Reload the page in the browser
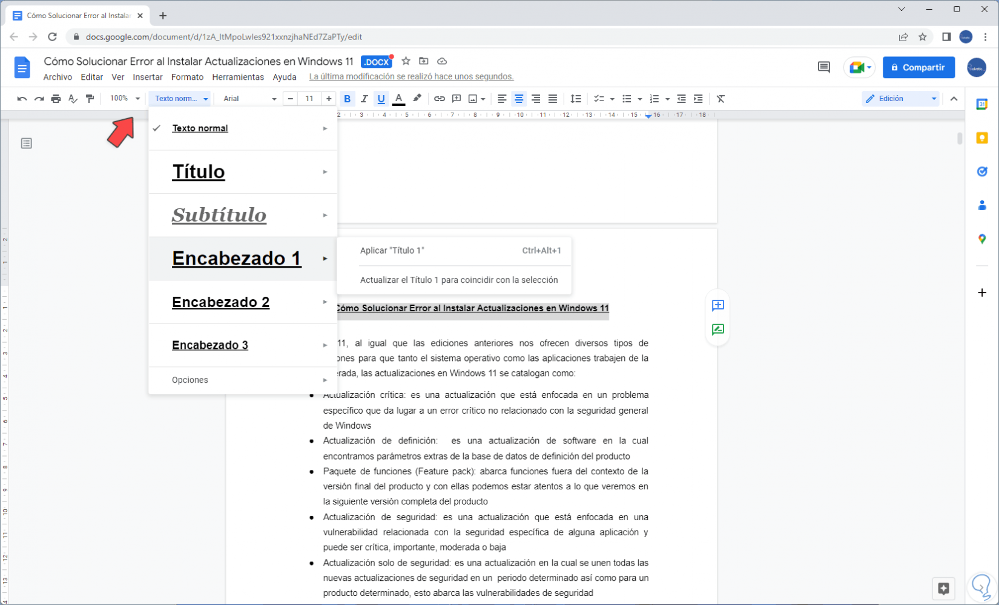This screenshot has width=999, height=605. (x=53, y=37)
